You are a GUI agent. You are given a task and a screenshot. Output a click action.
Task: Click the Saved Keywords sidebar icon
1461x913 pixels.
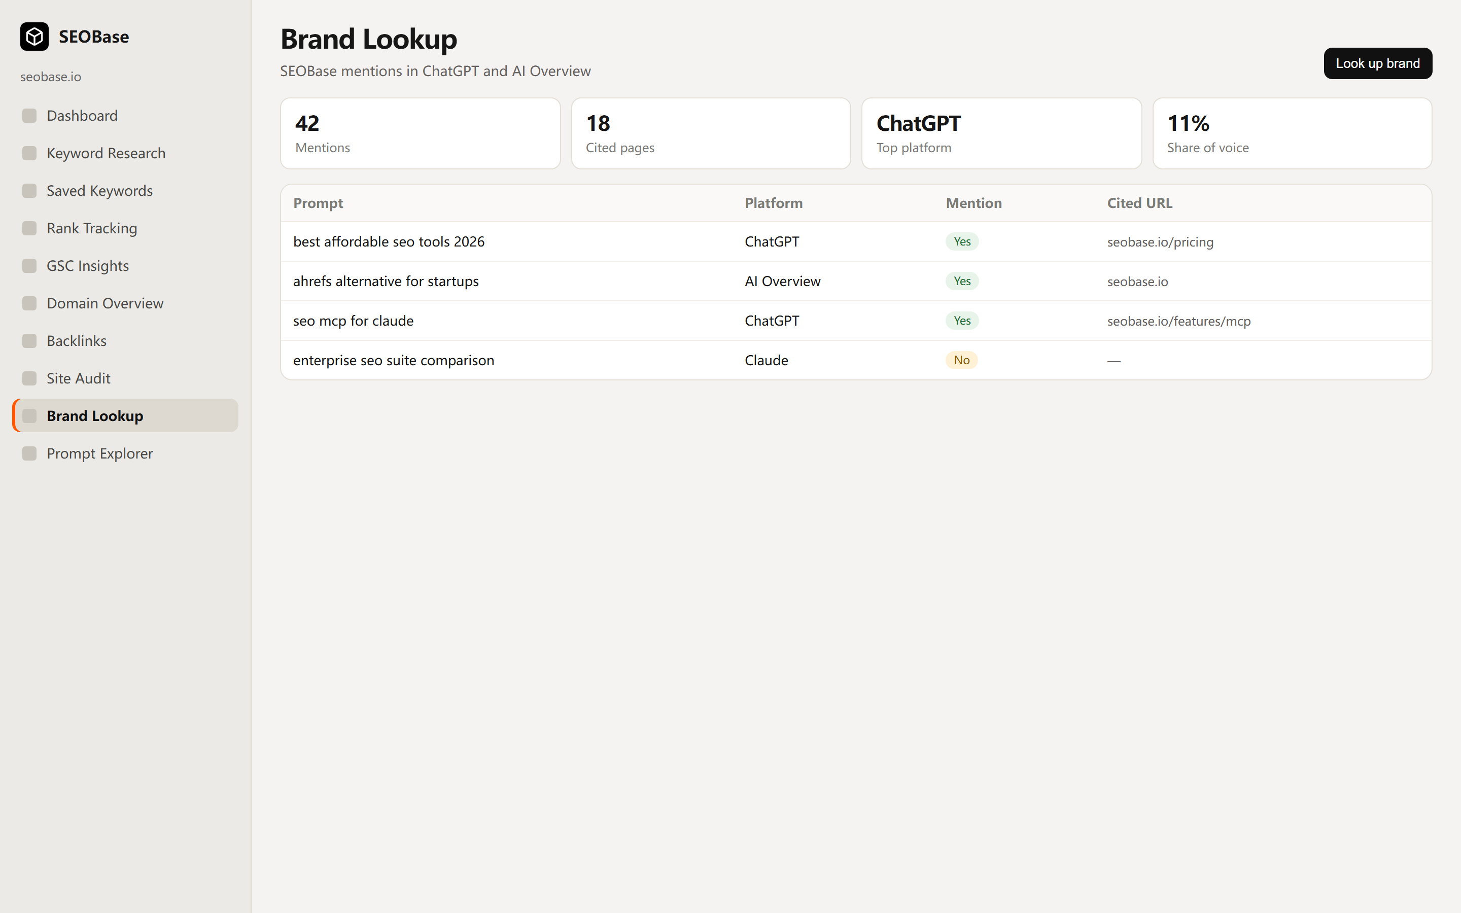point(29,191)
